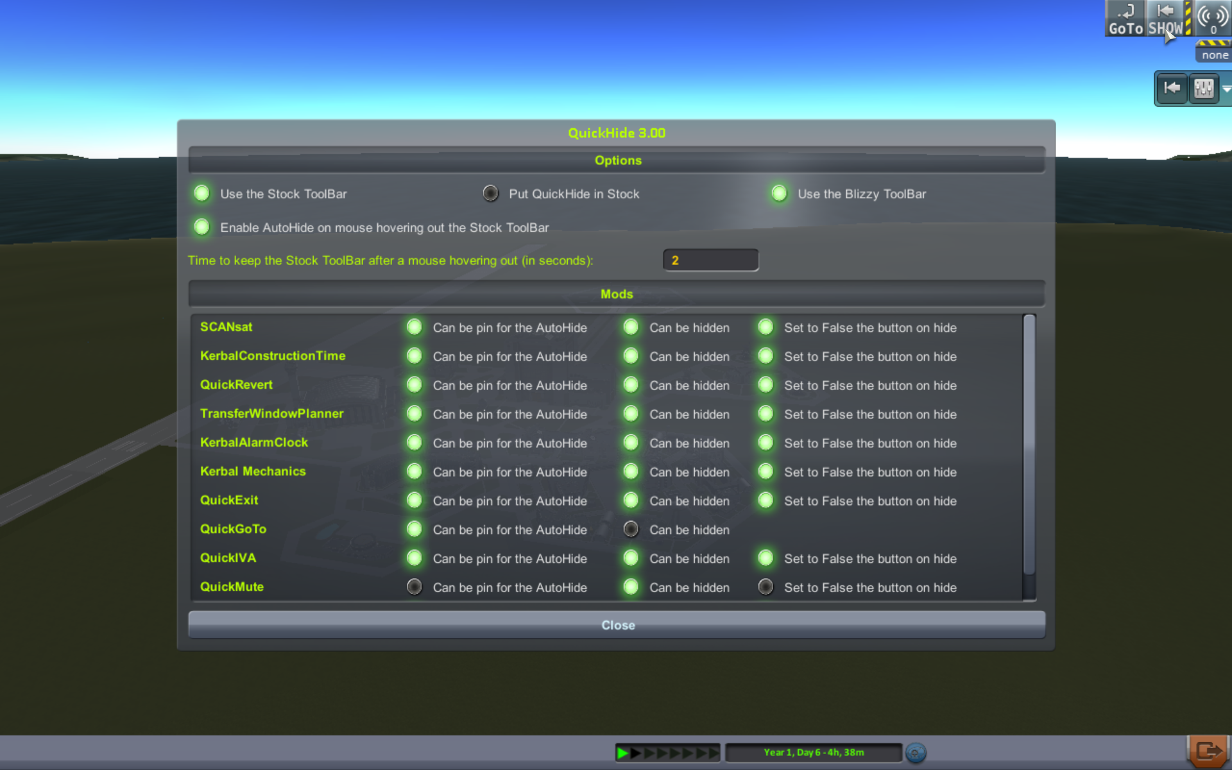Viewport: 1232px width, 770px height.
Task: Toggle QuickRevert 'Can be hidden'
Action: 631,385
